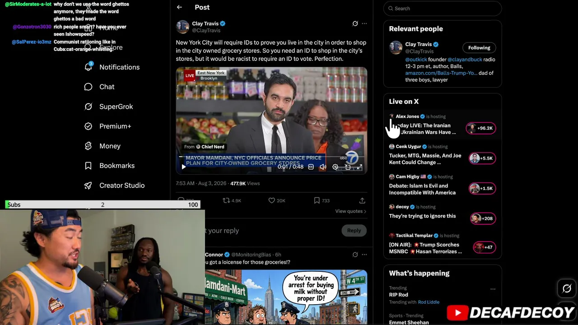
Task: Open Connor's Mamdani-Mart cartoon image
Action: pyautogui.click(x=286, y=297)
